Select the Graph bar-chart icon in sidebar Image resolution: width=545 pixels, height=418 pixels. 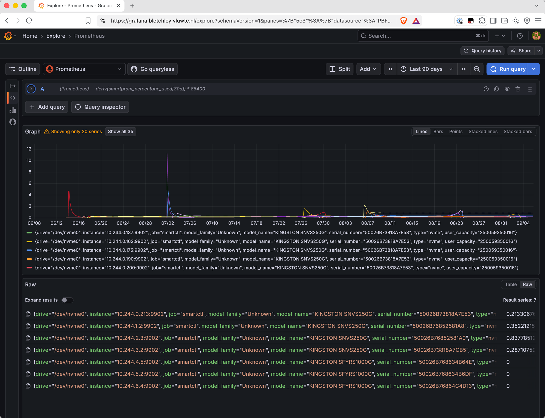click(x=13, y=110)
